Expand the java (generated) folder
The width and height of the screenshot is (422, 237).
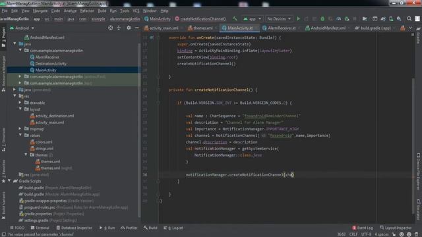point(15,90)
